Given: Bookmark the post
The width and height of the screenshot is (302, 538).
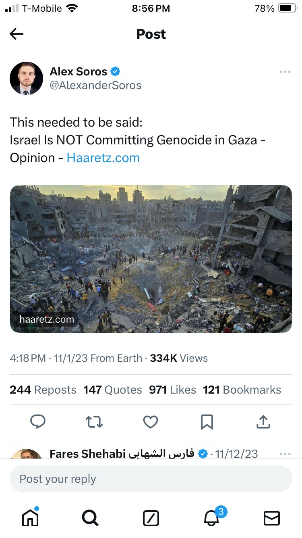Looking at the screenshot, I should [207, 422].
